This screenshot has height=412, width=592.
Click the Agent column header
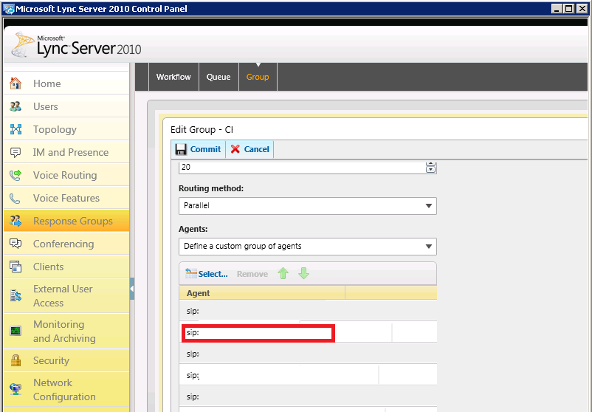click(x=262, y=293)
